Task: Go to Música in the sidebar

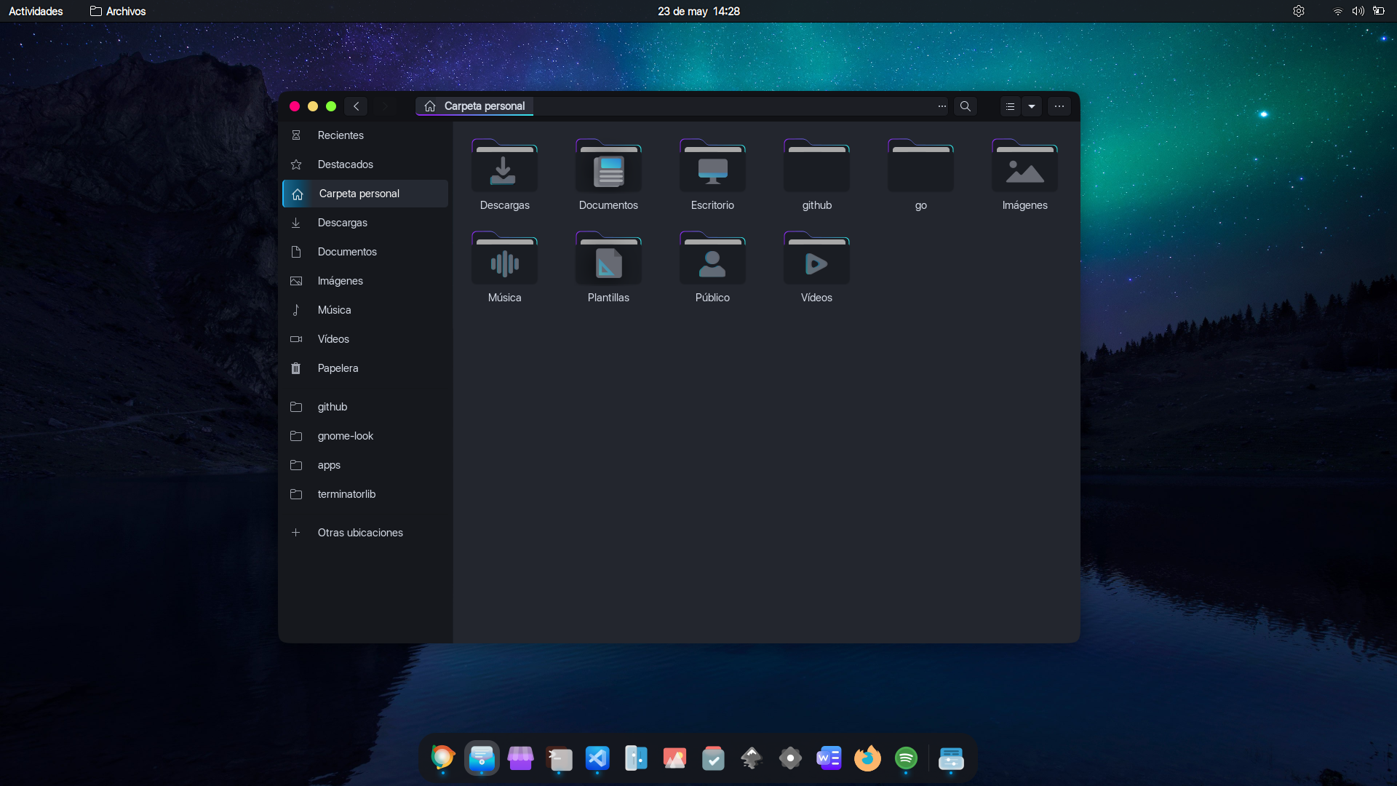Action: pos(365,310)
